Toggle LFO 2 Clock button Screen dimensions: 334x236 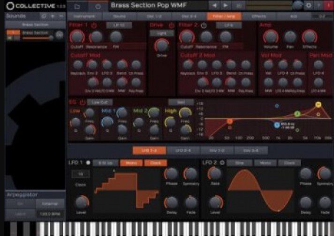289,163
